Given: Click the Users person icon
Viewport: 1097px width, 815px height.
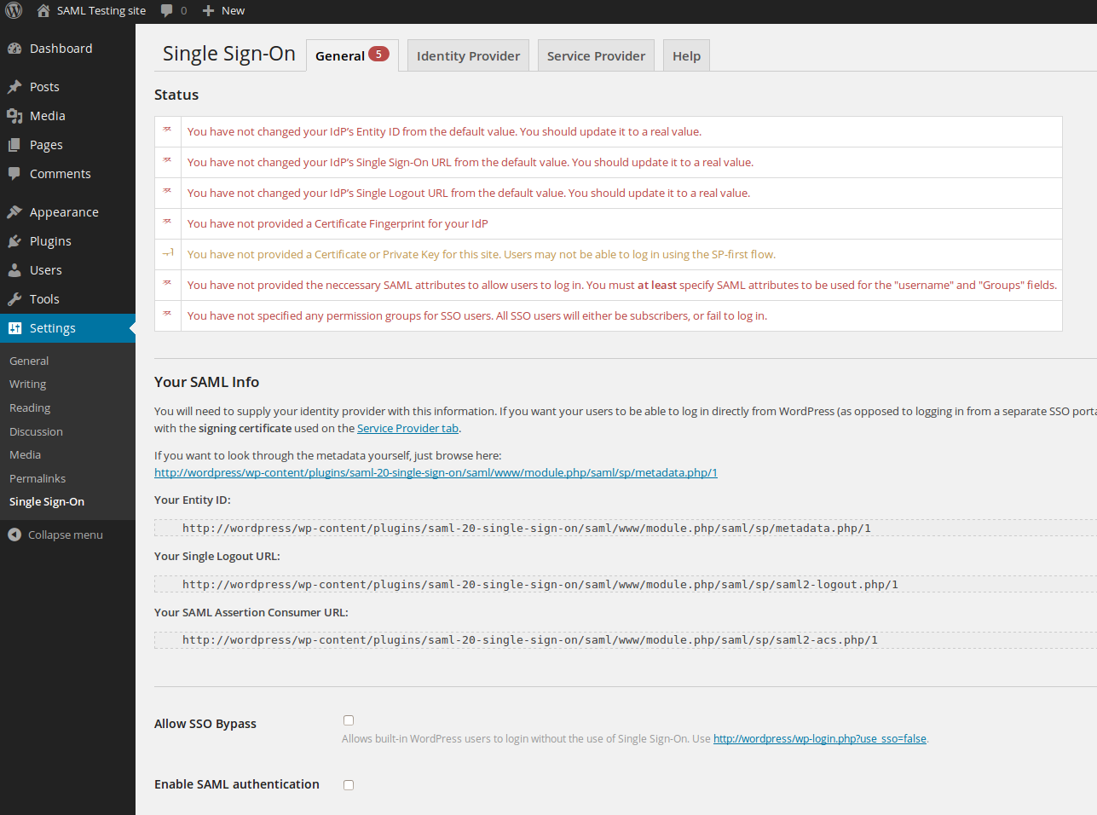Looking at the screenshot, I should (14, 270).
